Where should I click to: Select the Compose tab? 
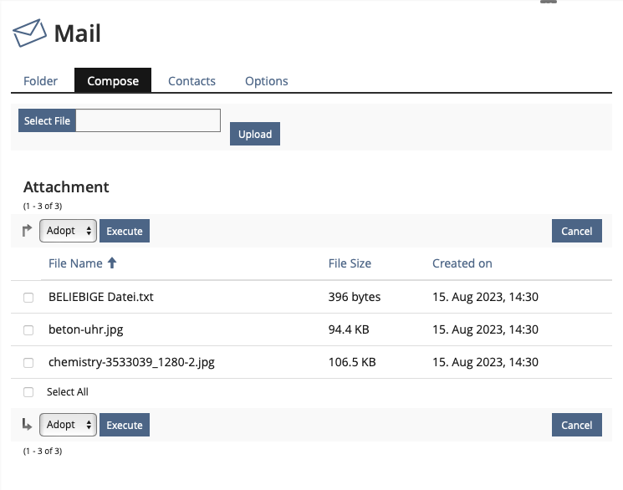pyautogui.click(x=113, y=81)
